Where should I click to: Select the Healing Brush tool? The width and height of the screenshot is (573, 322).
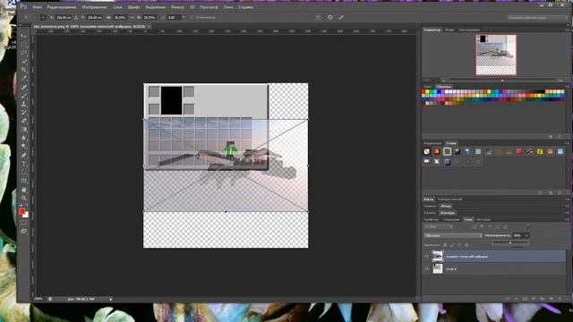[24, 88]
